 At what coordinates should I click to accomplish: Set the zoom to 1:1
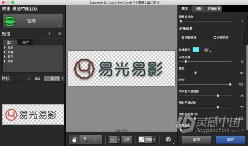coord(28,78)
